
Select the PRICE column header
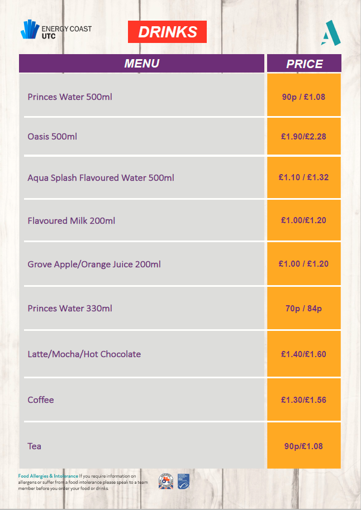tap(304, 63)
